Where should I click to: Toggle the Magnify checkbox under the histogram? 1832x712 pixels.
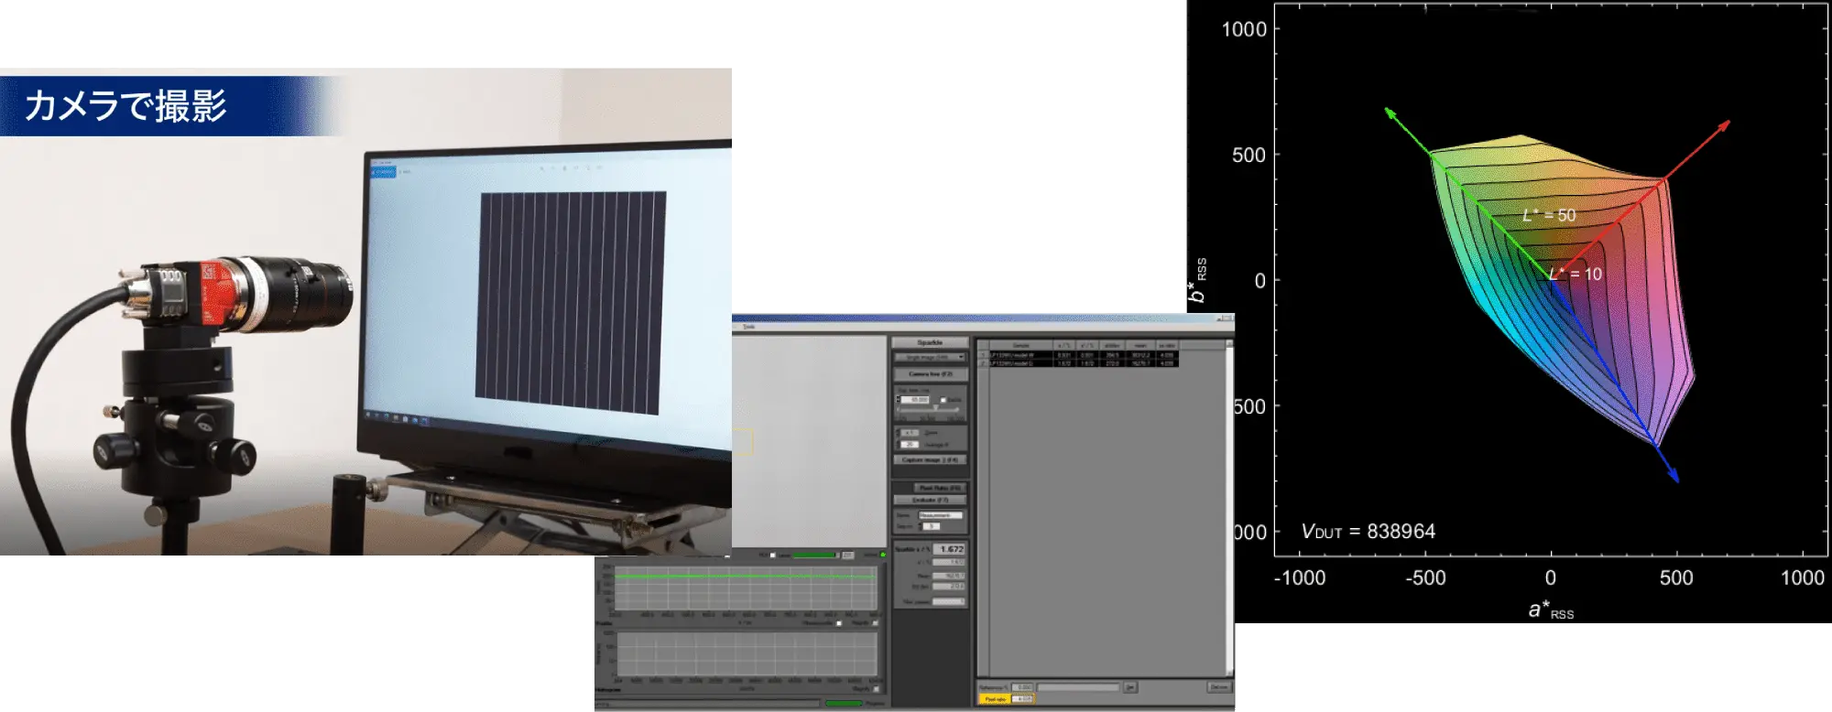click(875, 689)
